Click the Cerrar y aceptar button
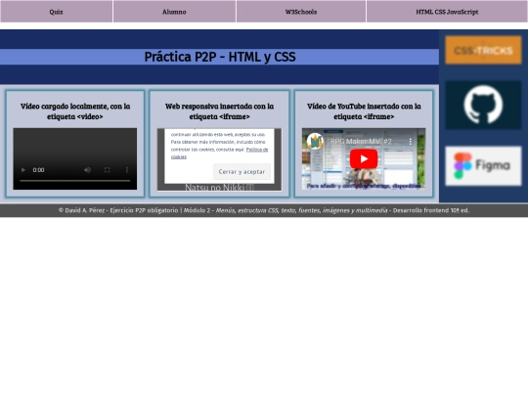 click(x=242, y=172)
